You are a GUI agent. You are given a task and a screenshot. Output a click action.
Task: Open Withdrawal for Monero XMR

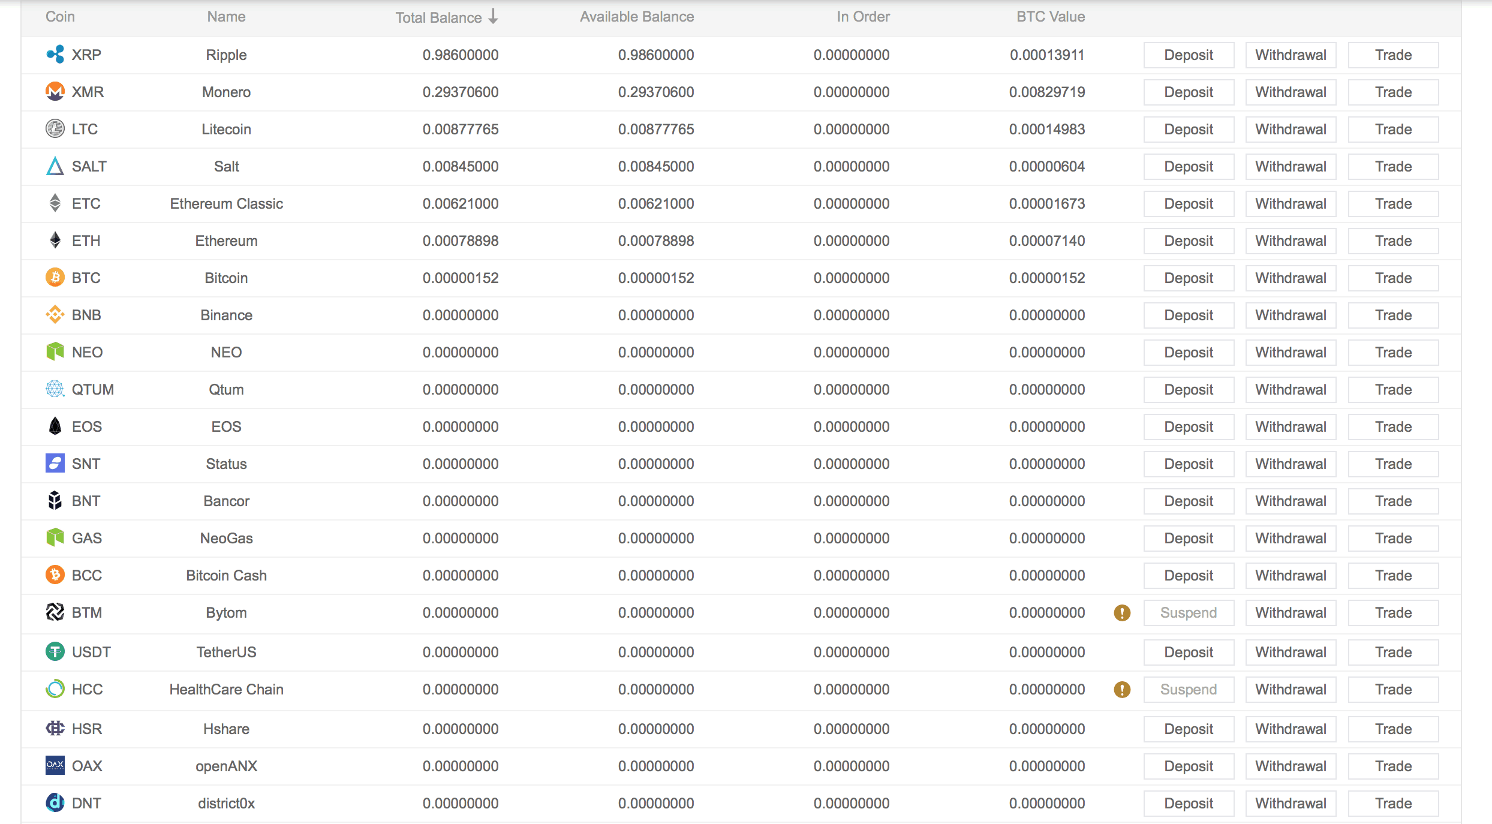pyautogui.click(x=1291, y=92)
